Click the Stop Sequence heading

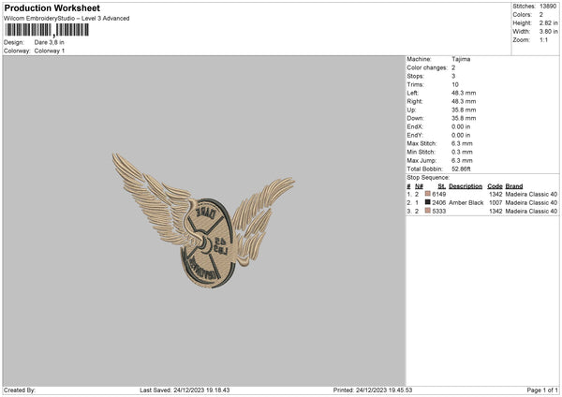point(428,177)
